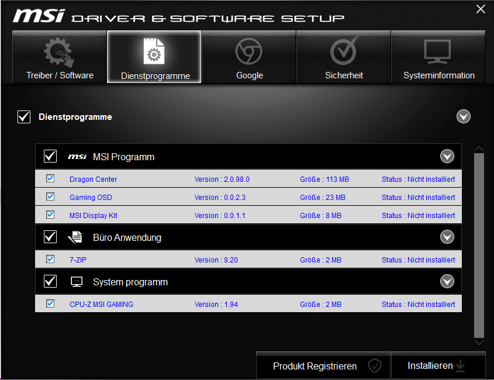Toggle the Büro Anwendung group checkbox
Image resolution: width=494 pixels, height=380 pixels.
click(x=50, y=237)
